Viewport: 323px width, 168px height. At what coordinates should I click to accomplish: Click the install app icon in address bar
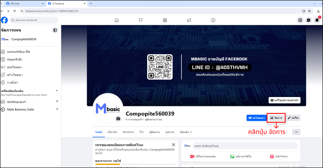[x=304, y=11]
